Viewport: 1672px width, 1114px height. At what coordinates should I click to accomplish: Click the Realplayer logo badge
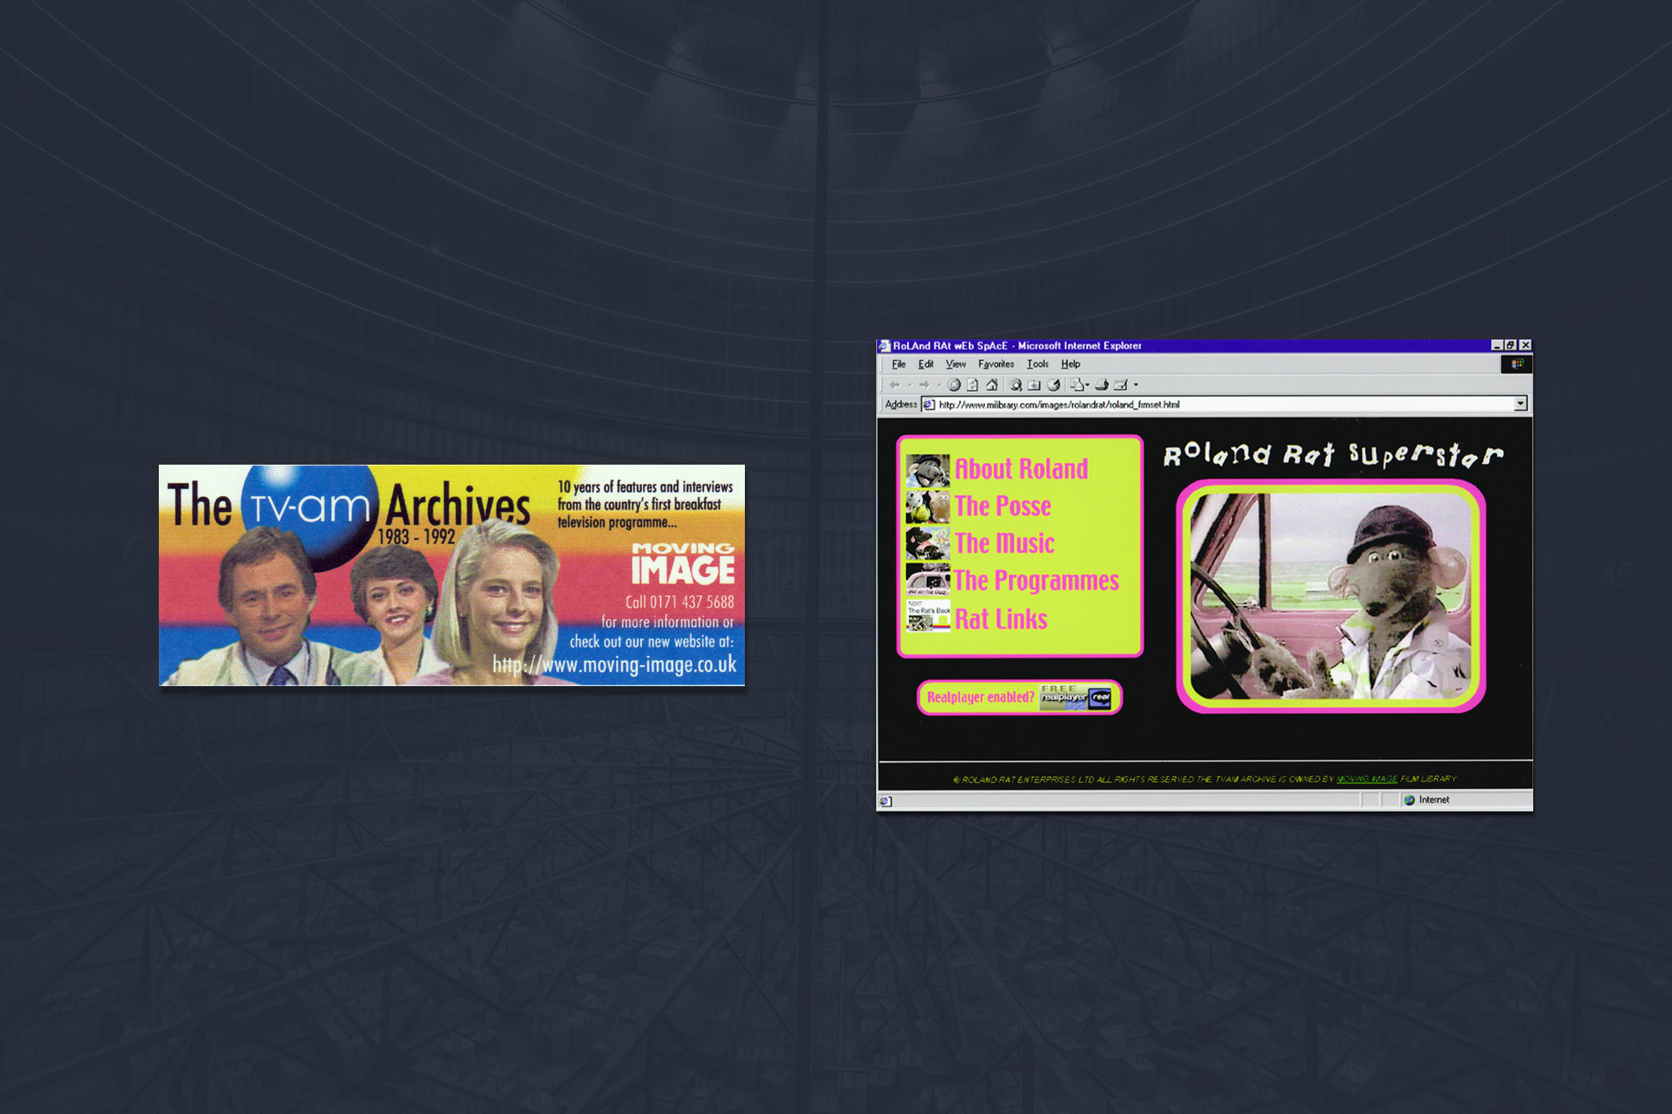coord(1076,698)
